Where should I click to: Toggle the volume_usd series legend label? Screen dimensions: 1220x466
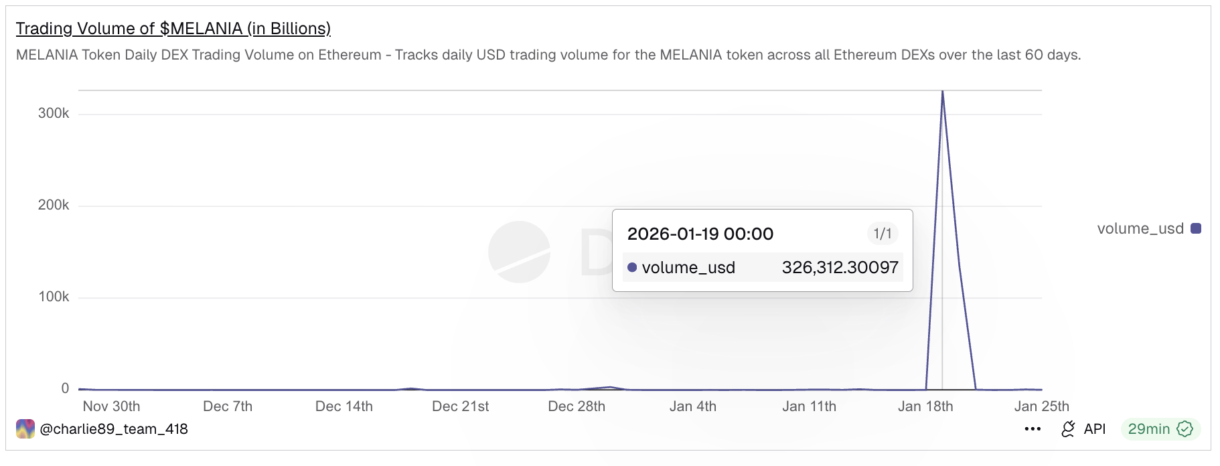pos(1140,229)
